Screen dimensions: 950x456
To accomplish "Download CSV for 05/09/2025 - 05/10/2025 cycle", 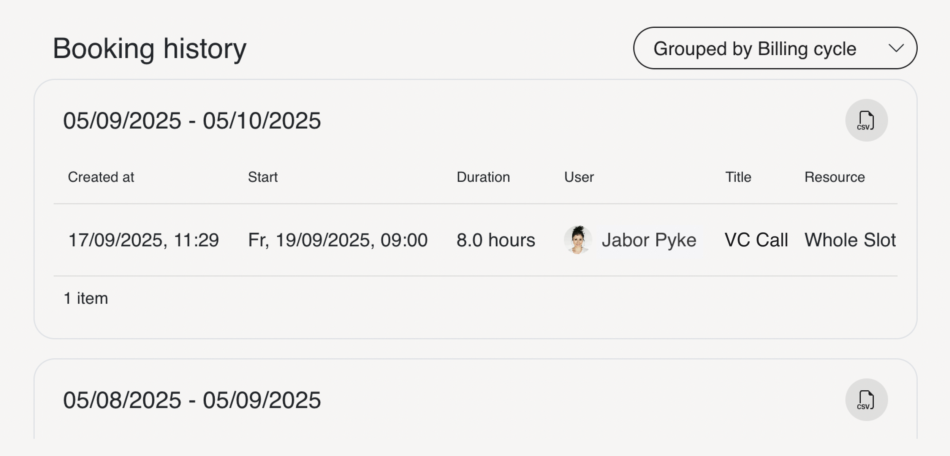I will [x=866, y=120].
